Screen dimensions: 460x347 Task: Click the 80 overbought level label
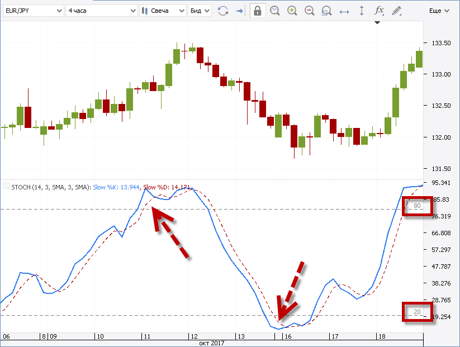pos(417,206)
